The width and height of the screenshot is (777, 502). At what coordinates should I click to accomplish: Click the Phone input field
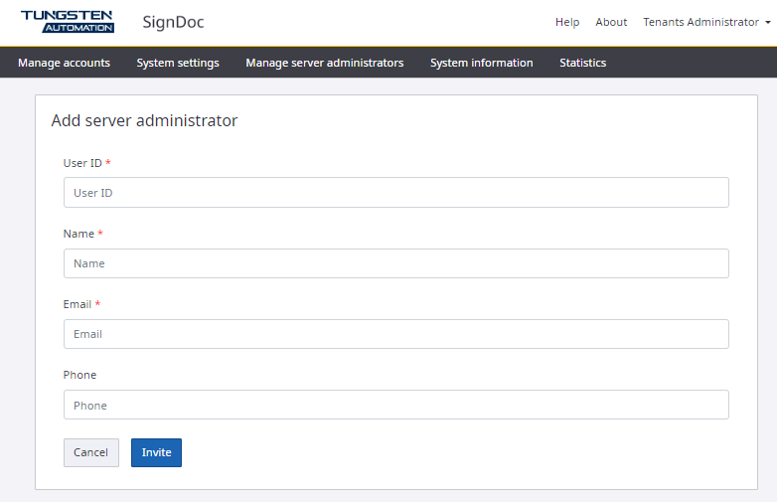coord(395,405)
